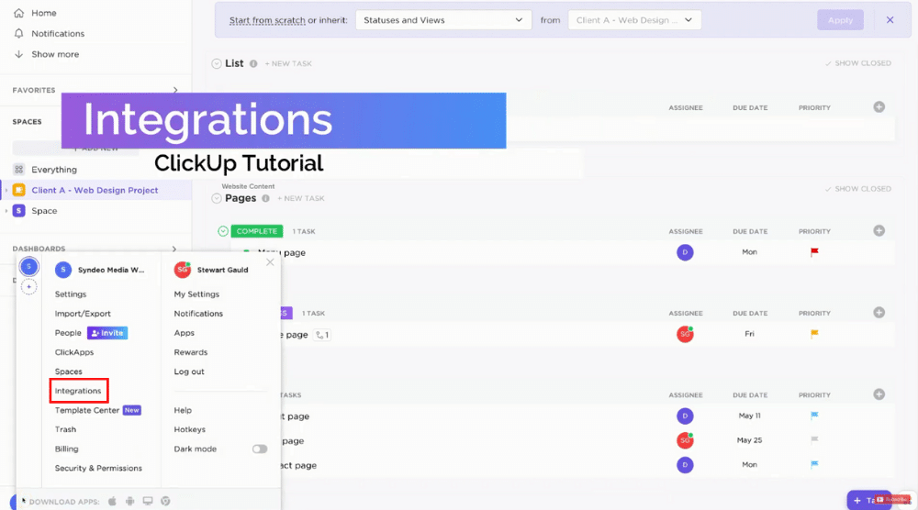This screenshot has height=510, width=918.
Task: Toggle Dark mode switch
Action: pyautogui.click(x=260, y=449)
